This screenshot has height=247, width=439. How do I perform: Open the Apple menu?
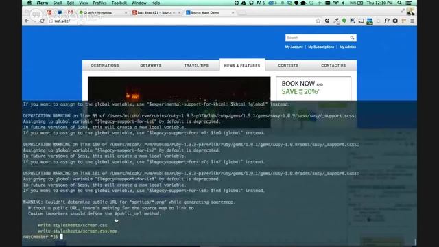click(x=29, y=3)
